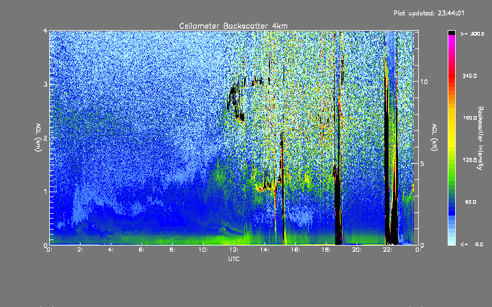The height and width of the screenshot is (307, 492).
Task: Click the 5 tick on the kft axis
Action: 423,163
